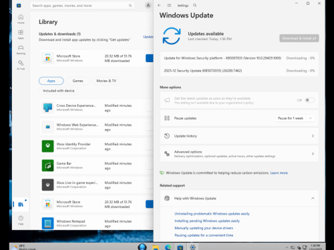Open Update history row
This screenshot has height=250, width=334.
(x=239, y=136)
